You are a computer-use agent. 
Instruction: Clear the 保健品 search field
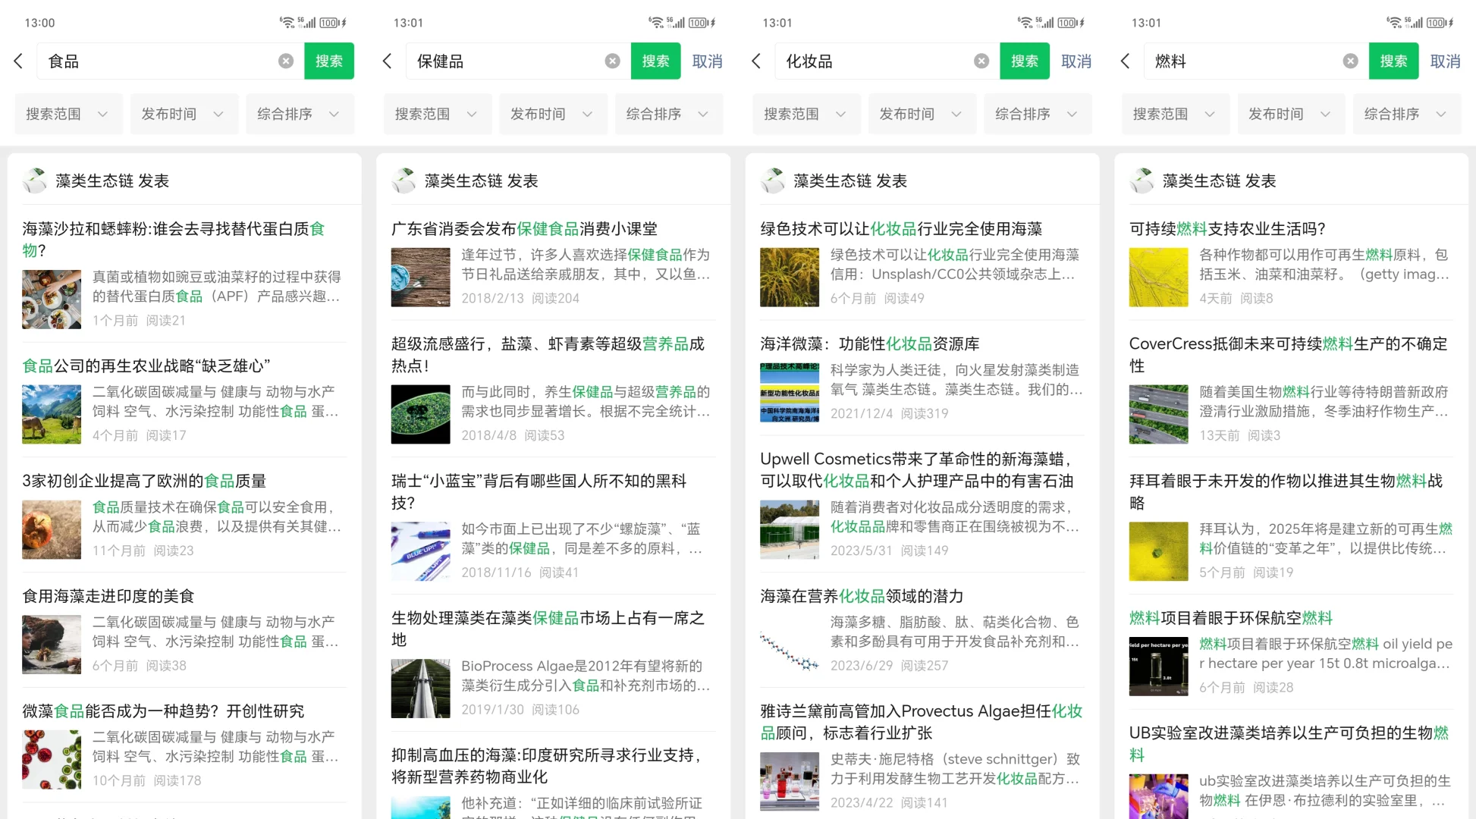point(612,61)
